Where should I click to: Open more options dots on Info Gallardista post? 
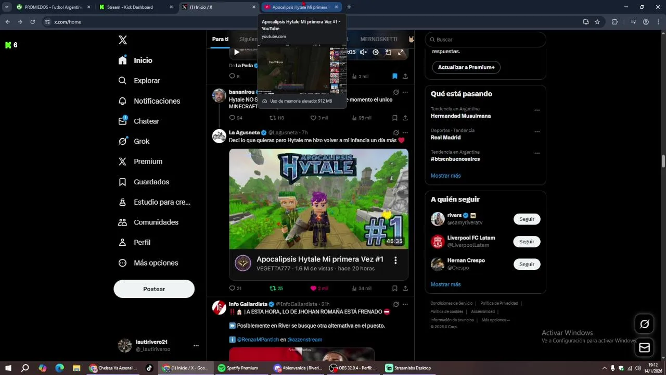point(405,304)
